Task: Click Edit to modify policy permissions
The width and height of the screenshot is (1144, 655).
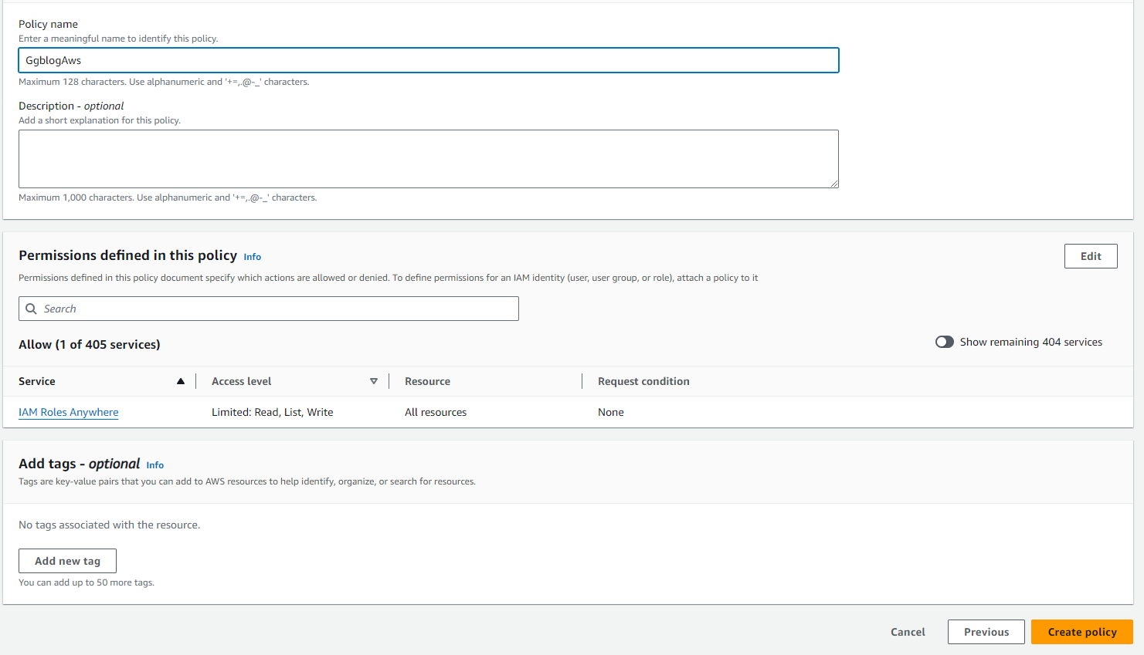Action: (x=1091, y=256)
